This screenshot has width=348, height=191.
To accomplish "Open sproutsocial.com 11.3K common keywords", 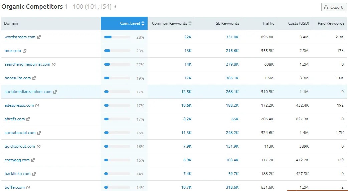I will tap(186, 133).
